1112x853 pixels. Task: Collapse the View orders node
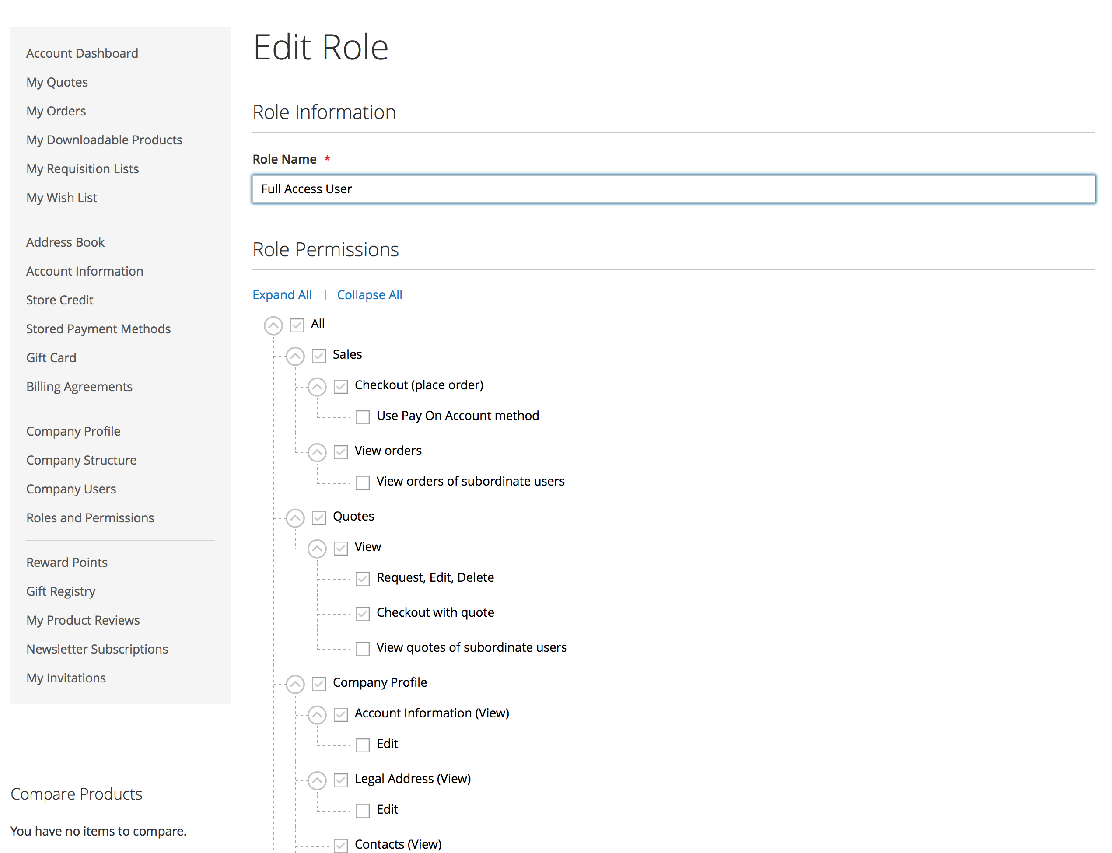point(317,452)
